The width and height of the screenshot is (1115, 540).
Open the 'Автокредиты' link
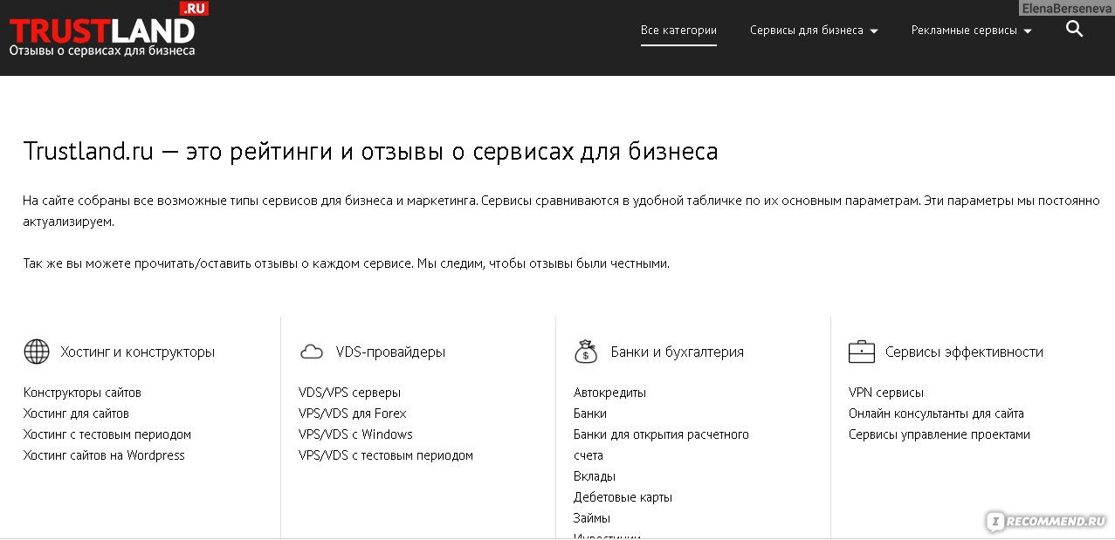[x=609, y=393]
